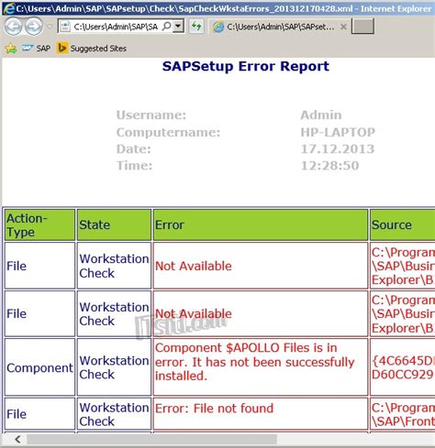
Task: Click the browser Forward arrow button
Action: click(34, 27)
